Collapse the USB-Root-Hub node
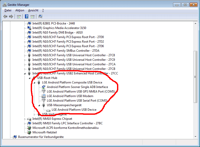Image resolution: width=200 pixels, height=147 pixels. tap(30, 78)
